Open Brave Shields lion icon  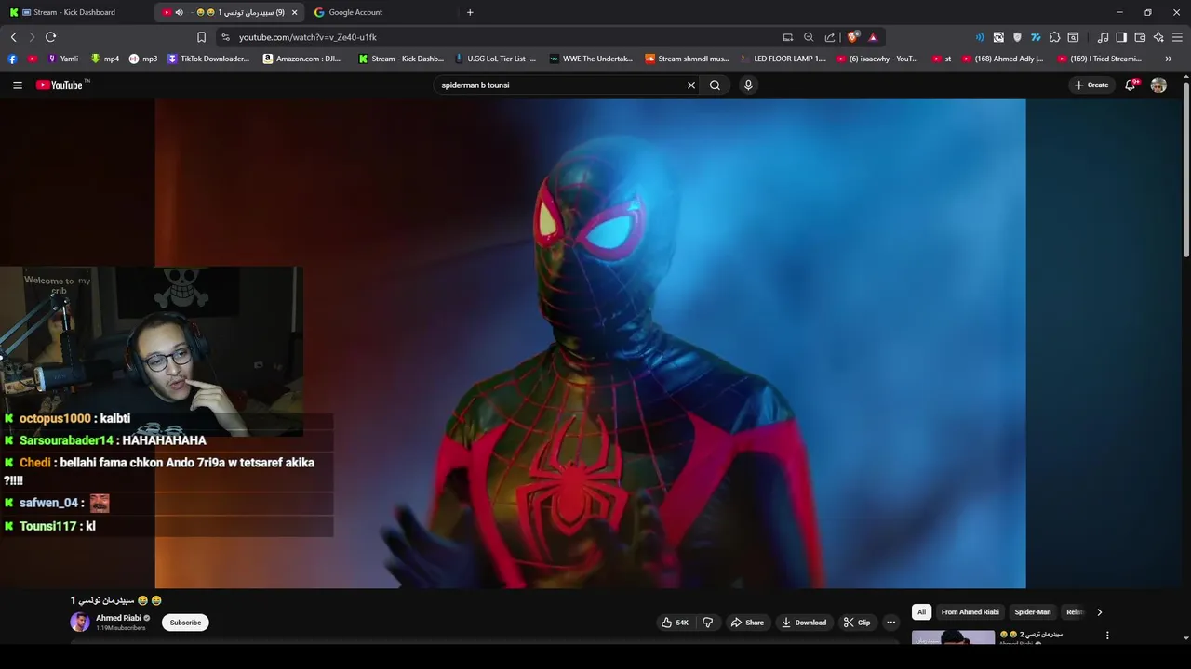pyautogui.click(x=852, y=37)
